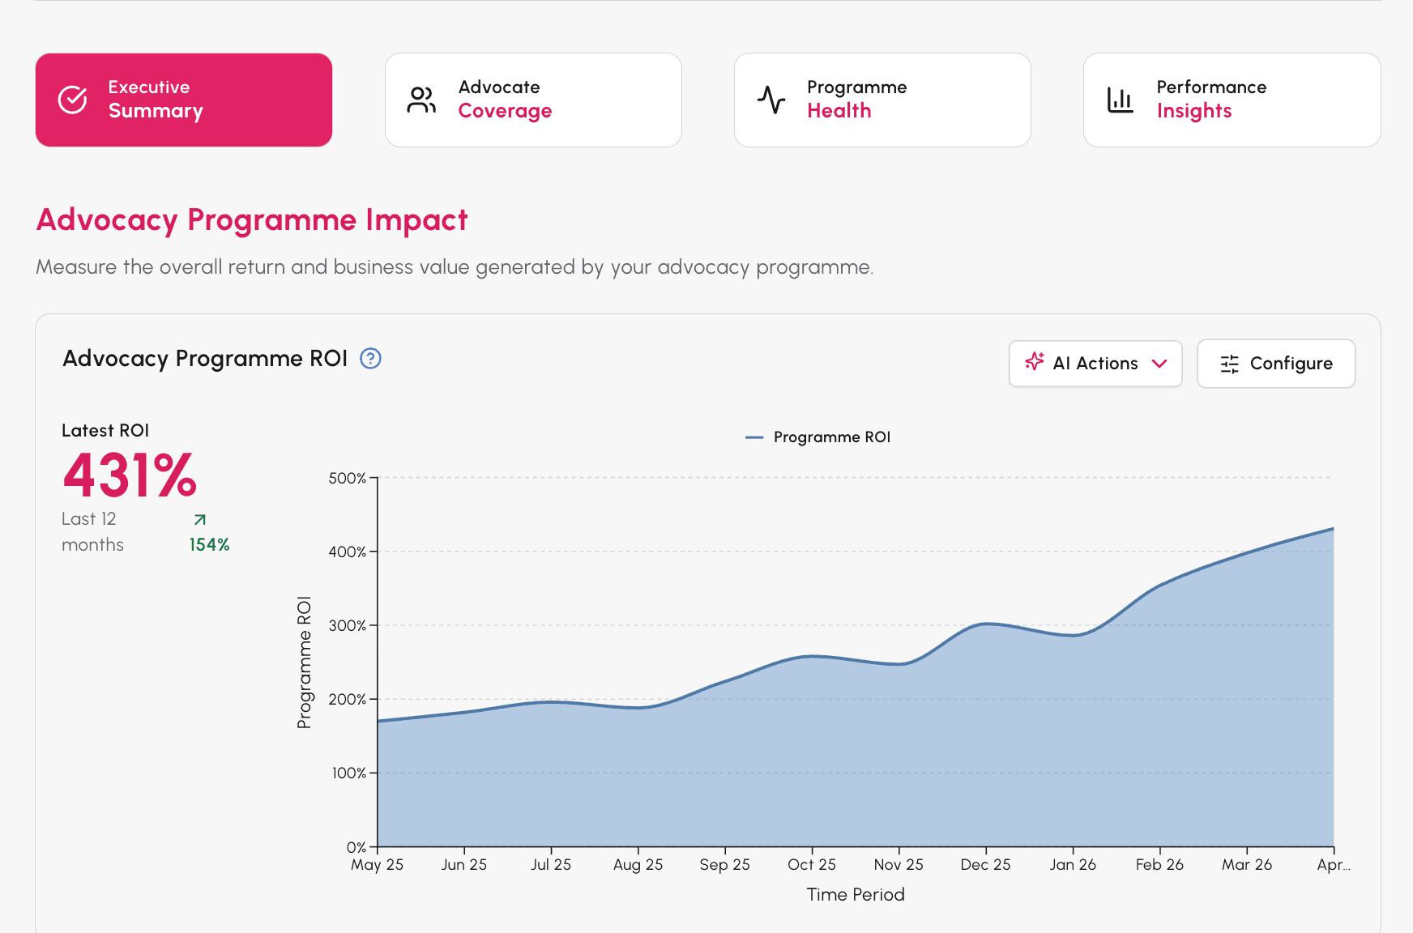Image resolution: width=1413 pixels, height=933 pixels.
Task: Expand the AI Actions dropdown chevron
Action: click(x=1159, y=364)
